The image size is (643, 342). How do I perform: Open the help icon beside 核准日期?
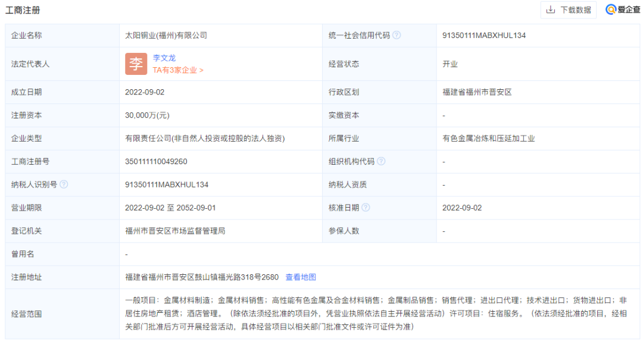[x=366, y=208]
